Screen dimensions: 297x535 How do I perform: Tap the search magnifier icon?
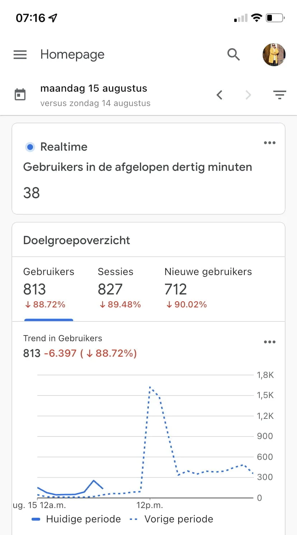(x=234, y=55)
